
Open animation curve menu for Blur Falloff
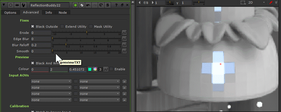(124, 45)
